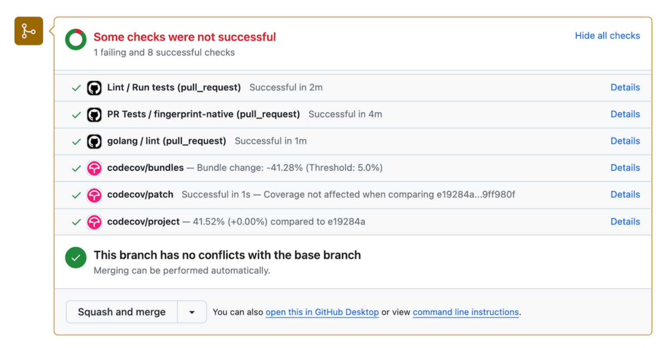Click Codecov icon beside codecov/project

point(94,222)
